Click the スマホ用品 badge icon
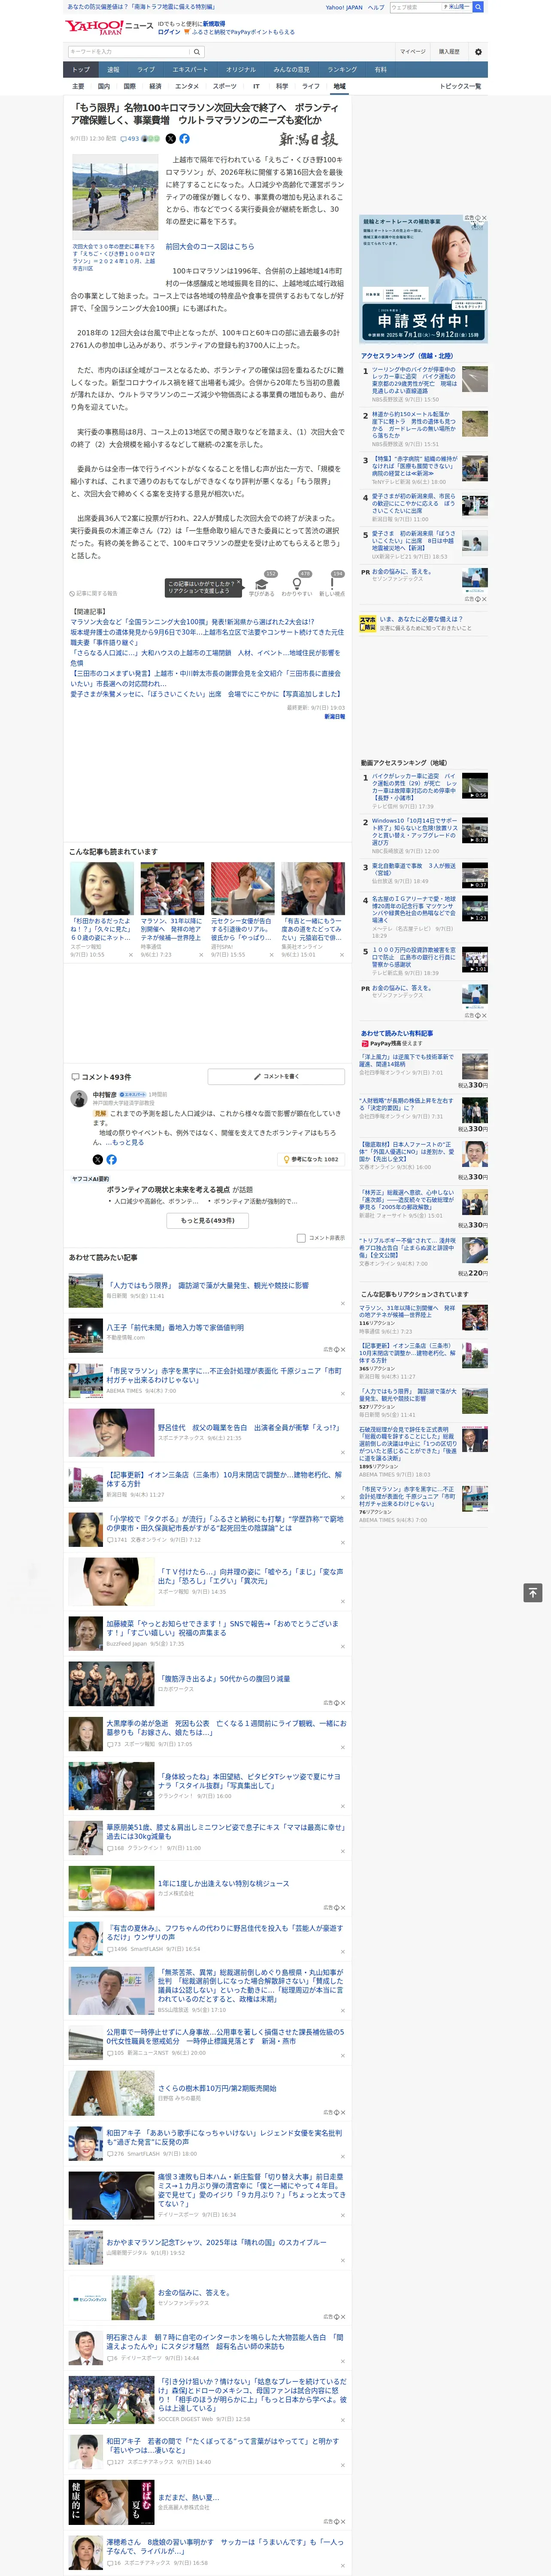The image size is (551, 2576). 368,623
